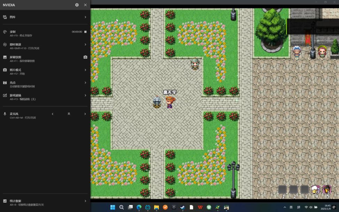The height and width of the screenshot is (212, 339).
Task: Open the 照片模式 photo mode chevron
Action: point(85,70)
